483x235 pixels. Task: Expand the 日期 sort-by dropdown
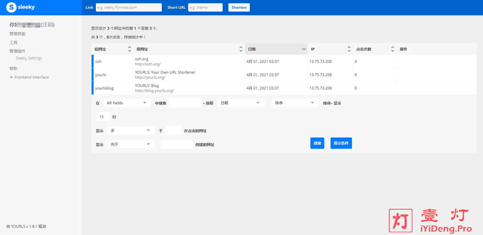coord(241,103)
